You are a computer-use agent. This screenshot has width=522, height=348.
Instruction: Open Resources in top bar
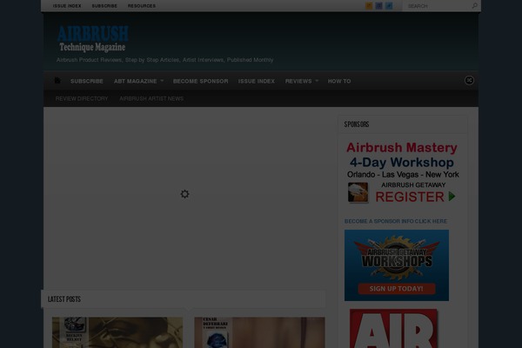pos(142,6)
